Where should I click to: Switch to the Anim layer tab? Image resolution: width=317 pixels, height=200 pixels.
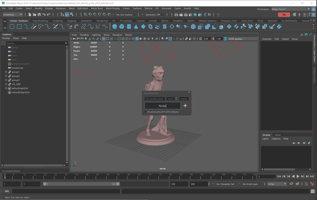(278, 135)
